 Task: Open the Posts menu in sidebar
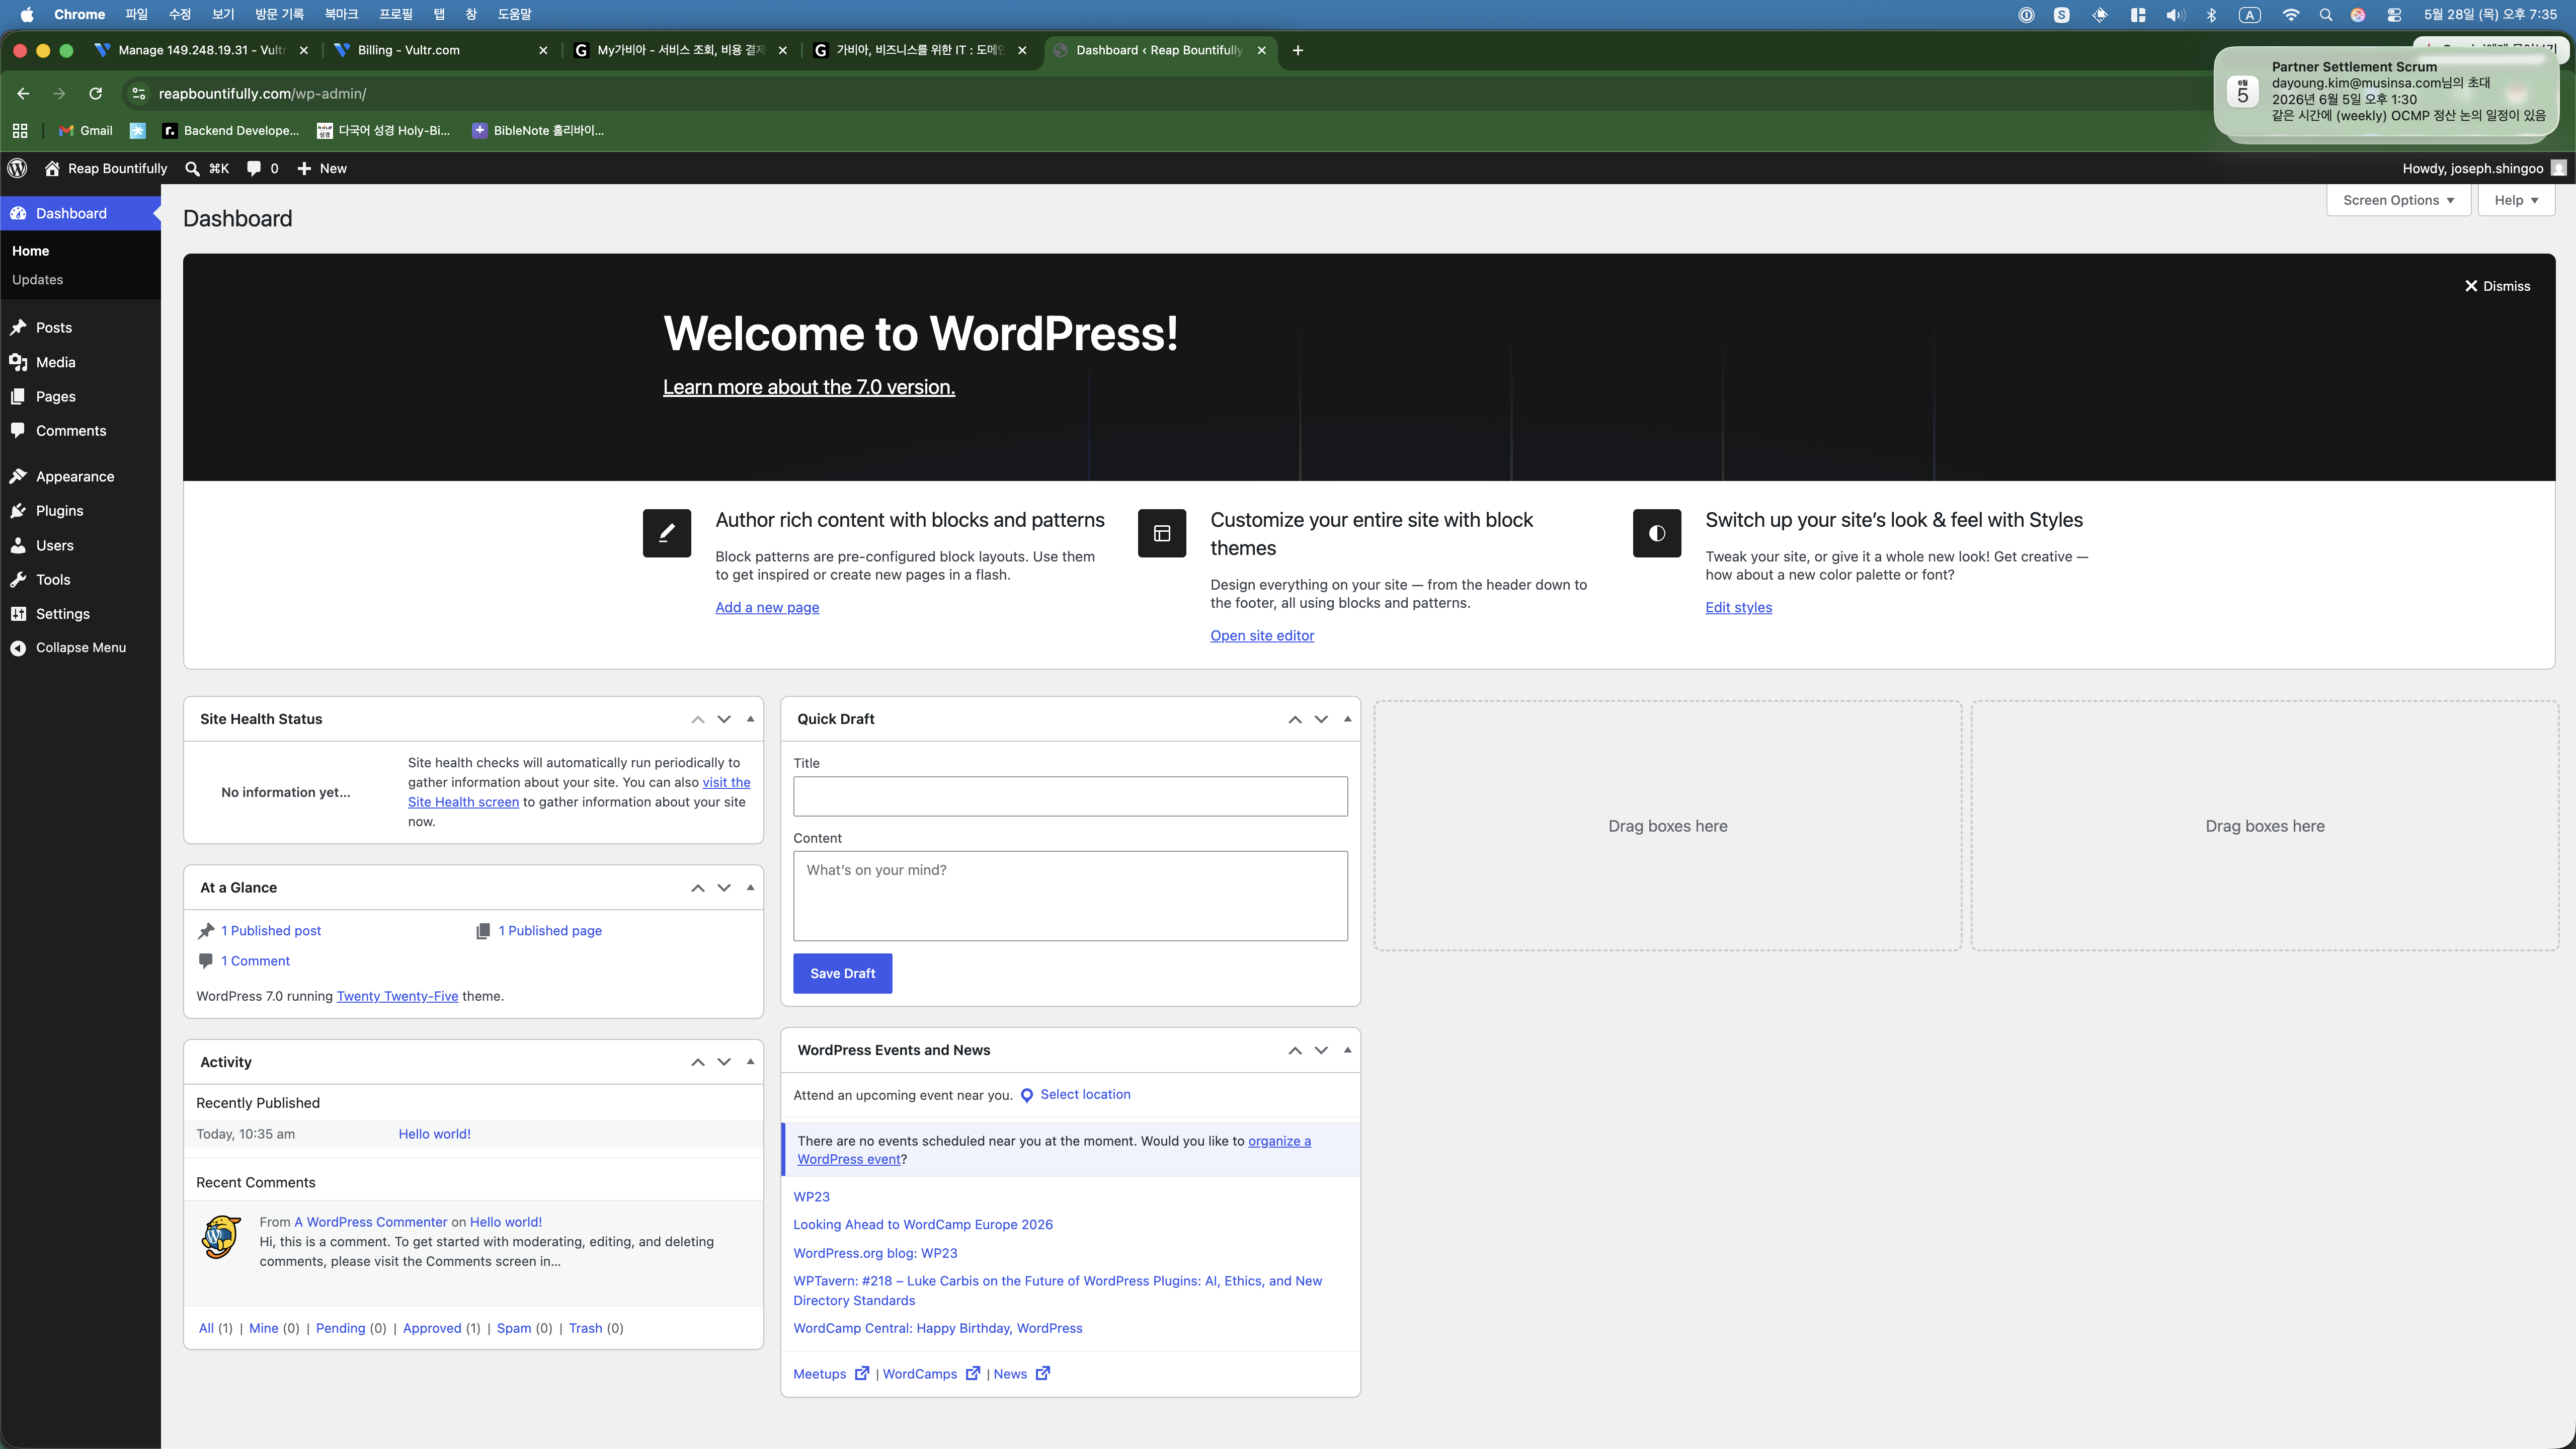(x=54, y=327)
